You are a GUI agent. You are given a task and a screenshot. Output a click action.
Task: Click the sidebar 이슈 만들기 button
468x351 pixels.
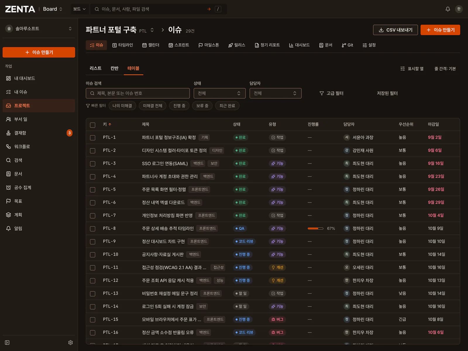[x=39, y=52]
